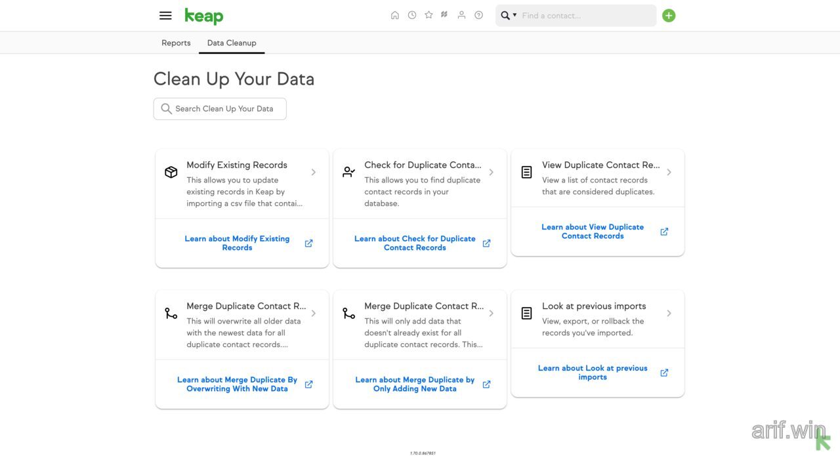The height and width of the screenshot is (456, 840).
Task: Open search options via the magnifier dropdown arrow
Action: pos(515,14)
